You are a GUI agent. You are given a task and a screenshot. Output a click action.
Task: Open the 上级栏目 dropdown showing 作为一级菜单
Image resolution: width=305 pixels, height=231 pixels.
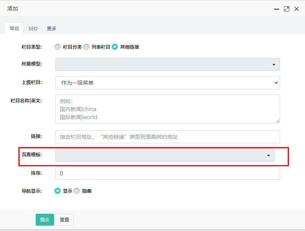tap(168, 83)
